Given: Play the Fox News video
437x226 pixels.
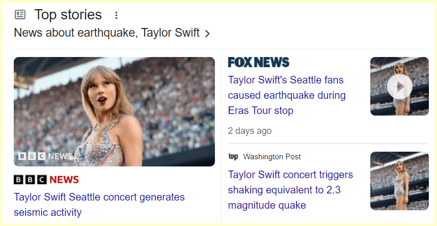Looking at the screenshot, I should click(x=399, y=87).
